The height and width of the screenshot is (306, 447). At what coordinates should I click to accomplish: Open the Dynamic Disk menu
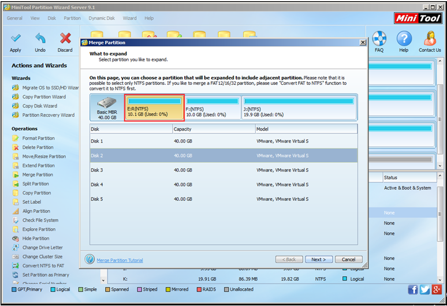pos(102,18)
